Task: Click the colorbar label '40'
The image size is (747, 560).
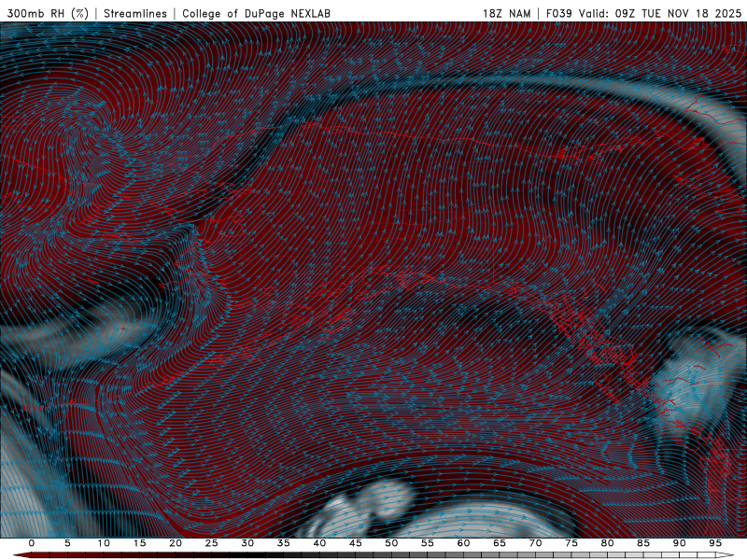Action: coord(319,543)
